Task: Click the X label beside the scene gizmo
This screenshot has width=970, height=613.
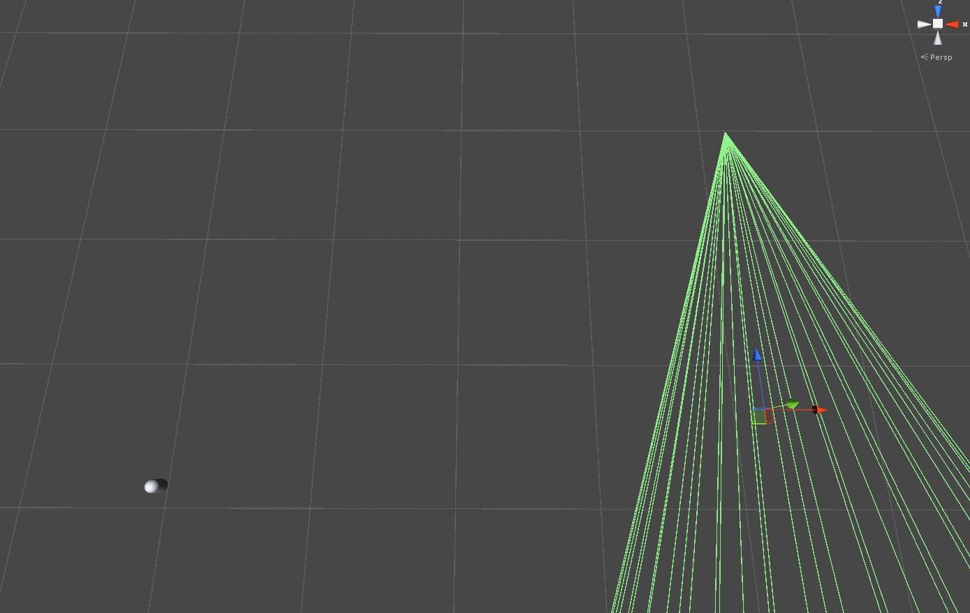Action: pyautogui.click(x=964, y=24)
